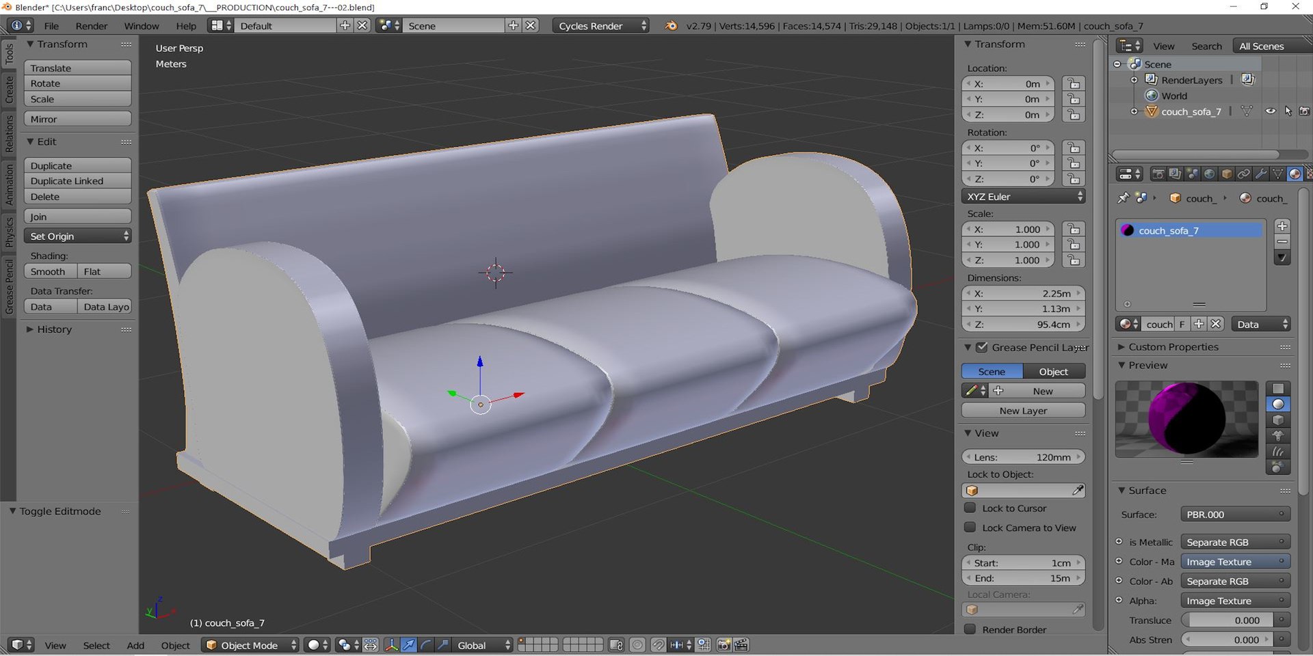Enable the Lock to Cursor checkbox
Screen dimensions: 1313x656
[970, 508]
